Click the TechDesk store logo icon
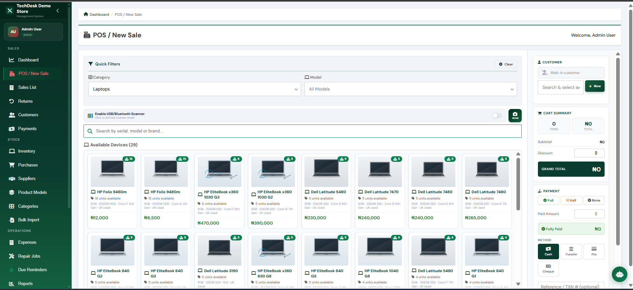The height and width of the screenshot is (290, 633). coord(10,11)
